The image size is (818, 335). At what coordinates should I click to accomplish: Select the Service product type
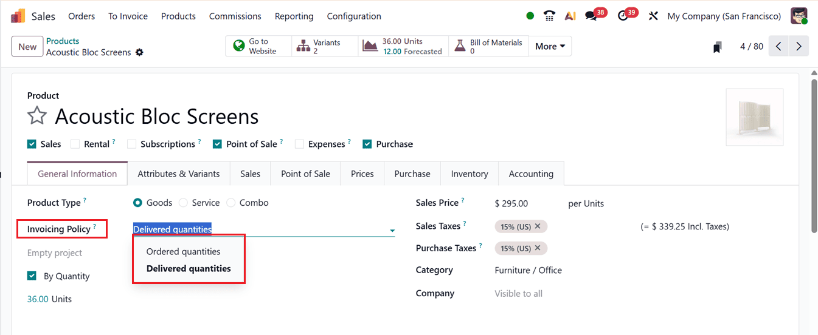(183, 203)
